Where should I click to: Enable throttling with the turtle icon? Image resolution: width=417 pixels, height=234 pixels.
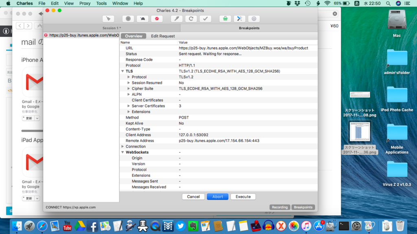[143, 19]
